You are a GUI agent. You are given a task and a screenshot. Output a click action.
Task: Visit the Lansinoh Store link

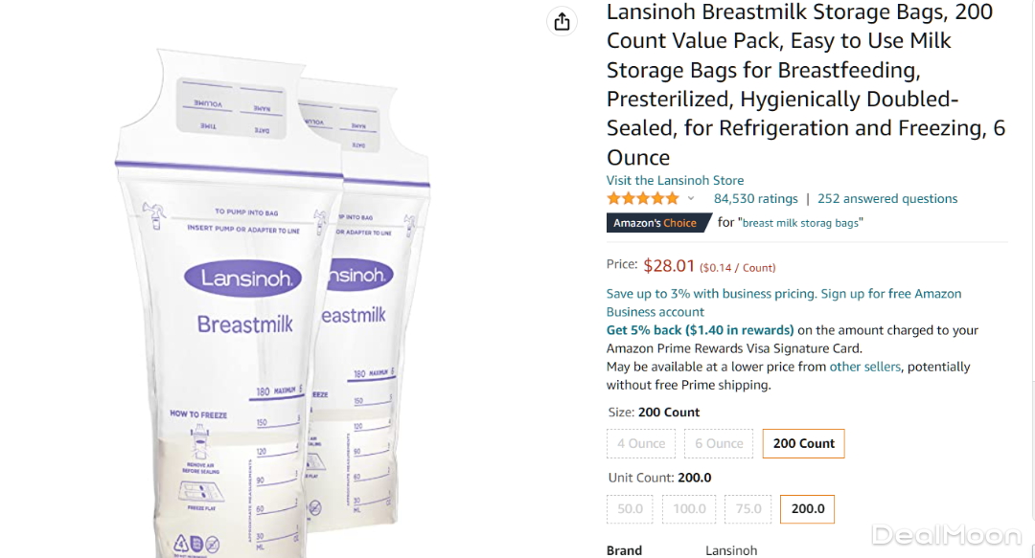[675, 180]
